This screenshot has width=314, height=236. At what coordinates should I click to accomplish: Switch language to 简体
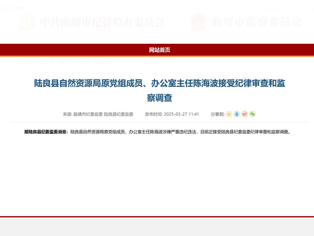pyautogui.click(x=7, y=8)
